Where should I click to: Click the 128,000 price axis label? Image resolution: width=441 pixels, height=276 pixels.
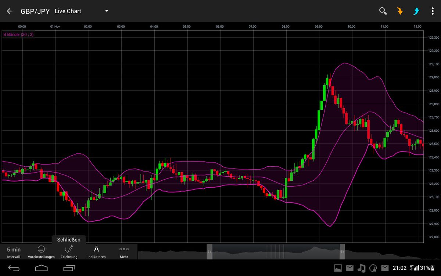[x=434, y=210]
